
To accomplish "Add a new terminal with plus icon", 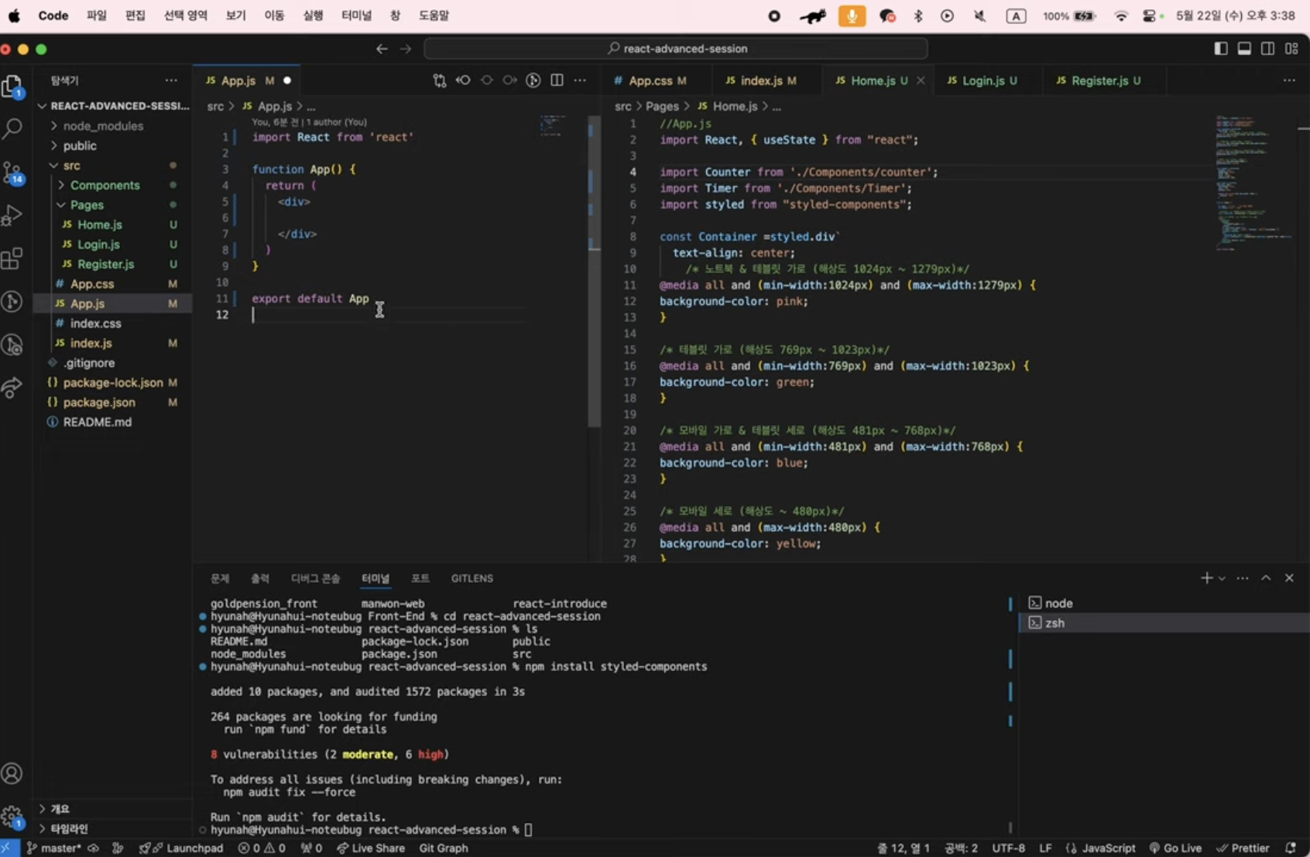I will (x=1206, y=578).
